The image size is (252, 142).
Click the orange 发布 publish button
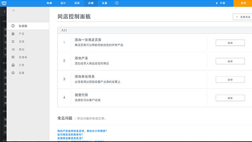pyautogui.click(x=243, y=3)
